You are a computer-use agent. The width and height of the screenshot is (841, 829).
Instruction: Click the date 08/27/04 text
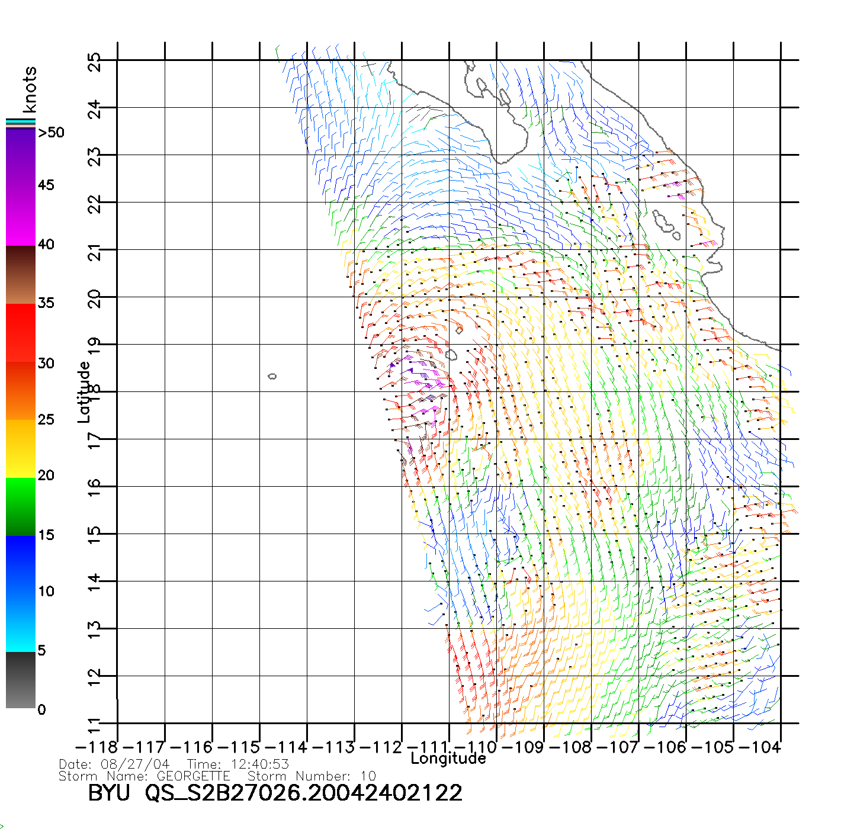tap(135, 764)
